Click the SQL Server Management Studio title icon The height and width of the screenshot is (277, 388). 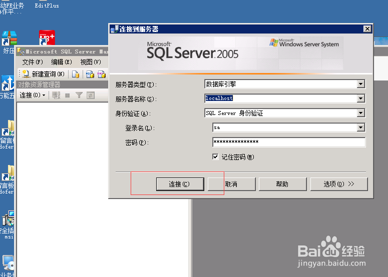[x=21, y=51]
